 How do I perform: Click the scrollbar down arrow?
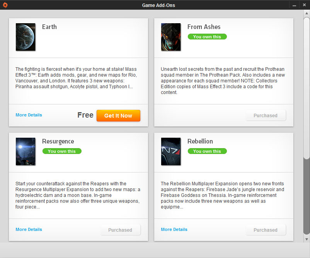pos(306,239)
